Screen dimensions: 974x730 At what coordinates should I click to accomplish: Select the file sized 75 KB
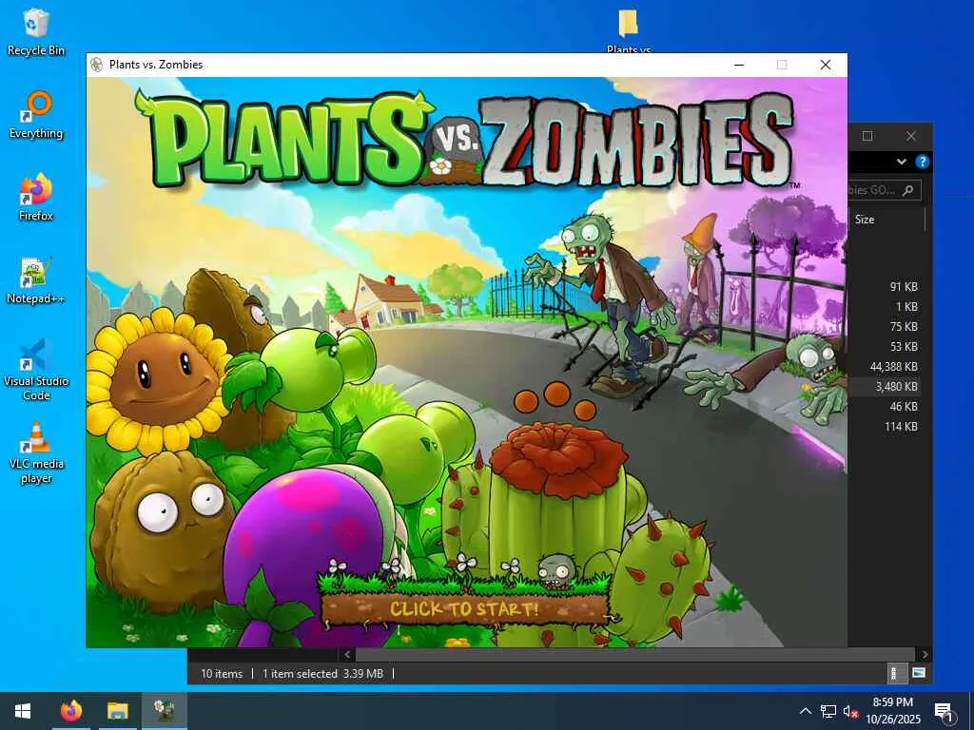coord(884,327)
